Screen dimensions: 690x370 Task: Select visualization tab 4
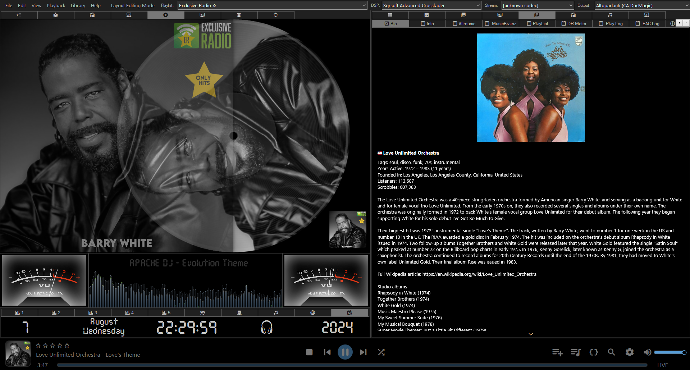pos(129,313)
